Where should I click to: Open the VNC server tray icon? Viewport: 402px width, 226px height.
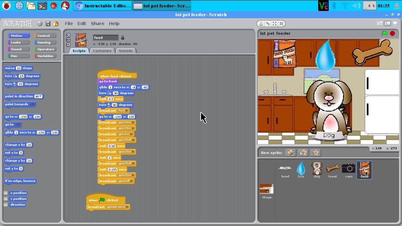[323, 6]
